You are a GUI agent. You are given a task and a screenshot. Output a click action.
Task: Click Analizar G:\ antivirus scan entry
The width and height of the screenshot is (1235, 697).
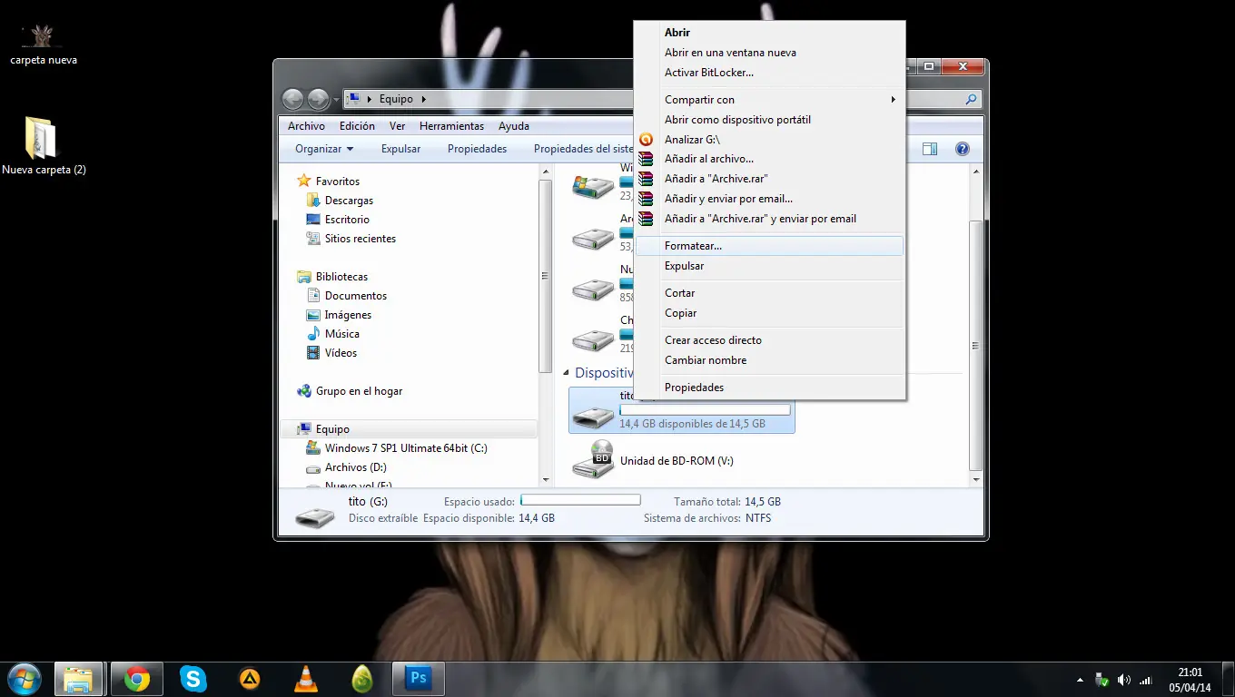[769, 140]
